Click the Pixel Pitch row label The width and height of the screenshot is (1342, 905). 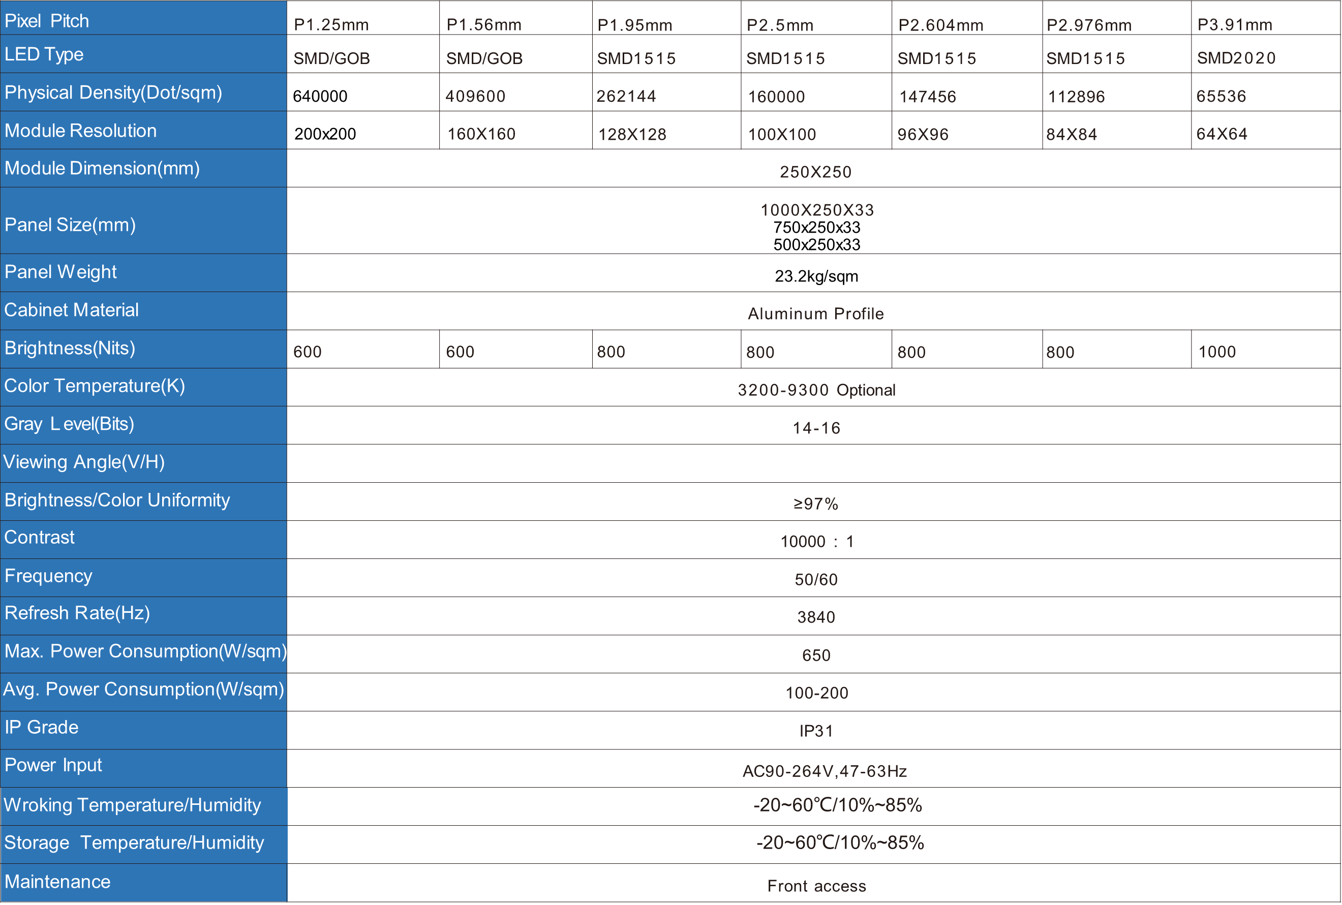coord(47,21)
